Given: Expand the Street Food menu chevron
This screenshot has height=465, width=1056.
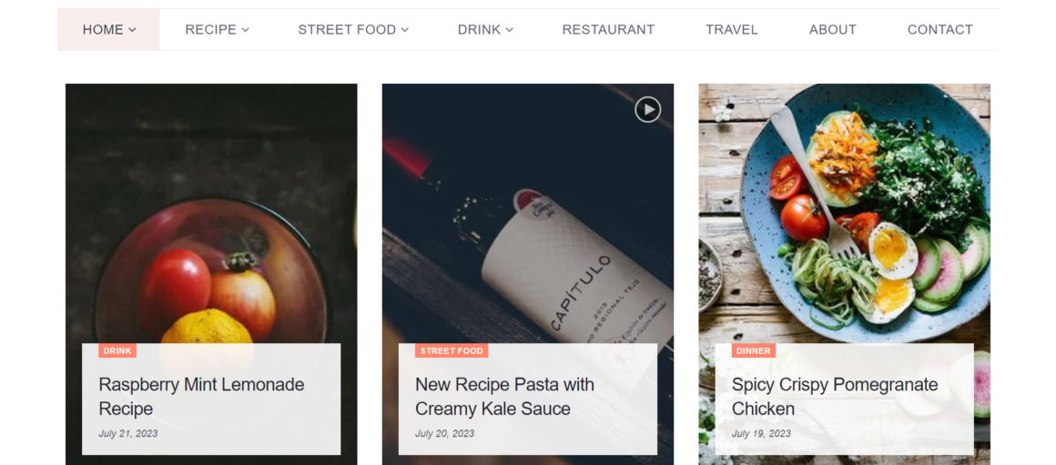Looking at the screenshot, I should coord(405,30).
